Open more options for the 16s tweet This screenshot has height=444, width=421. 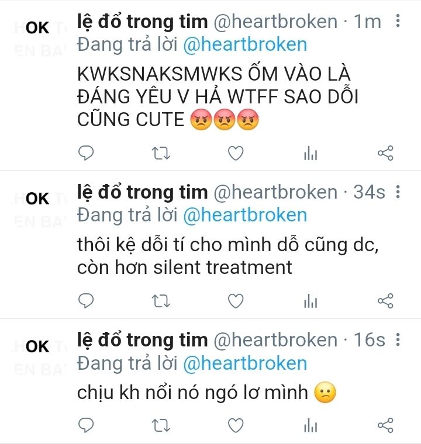click(x=398, y=339)
